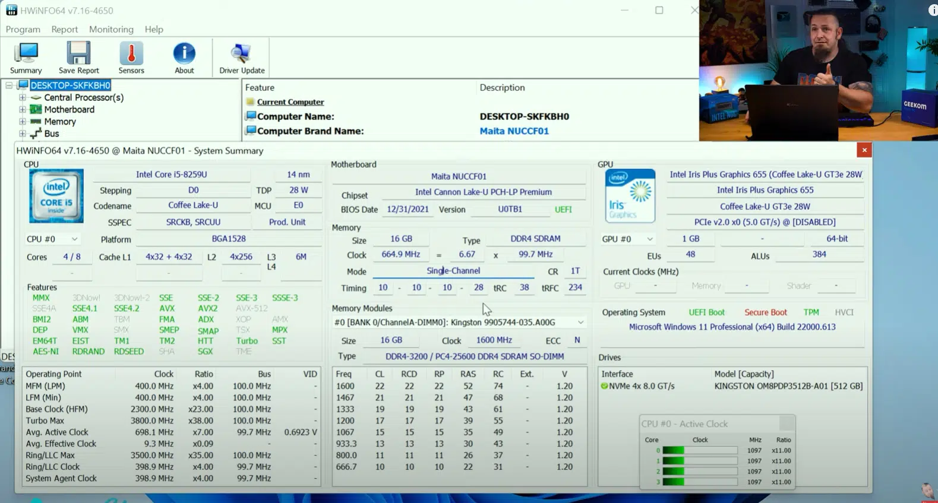This screenshot has width=938, height=503.
Task: Click the Maita NUCCF01 brand name link
Action: coord(514,131)
